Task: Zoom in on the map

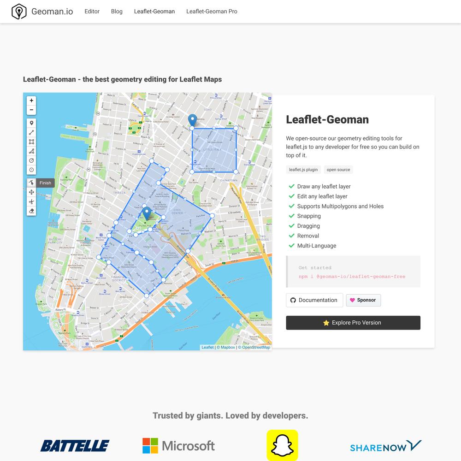Action: (31, 100)
